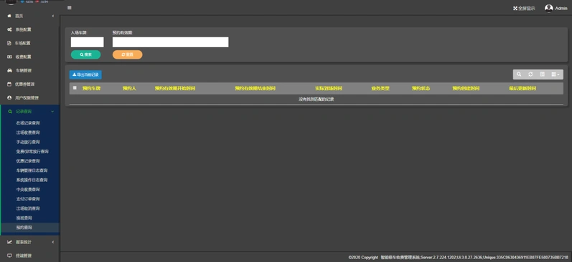Image resolution: width=572 pixels, height=262 pixels.
Task: Expand the 报表统计 menu arrow
Action: (x=53, y=242)
